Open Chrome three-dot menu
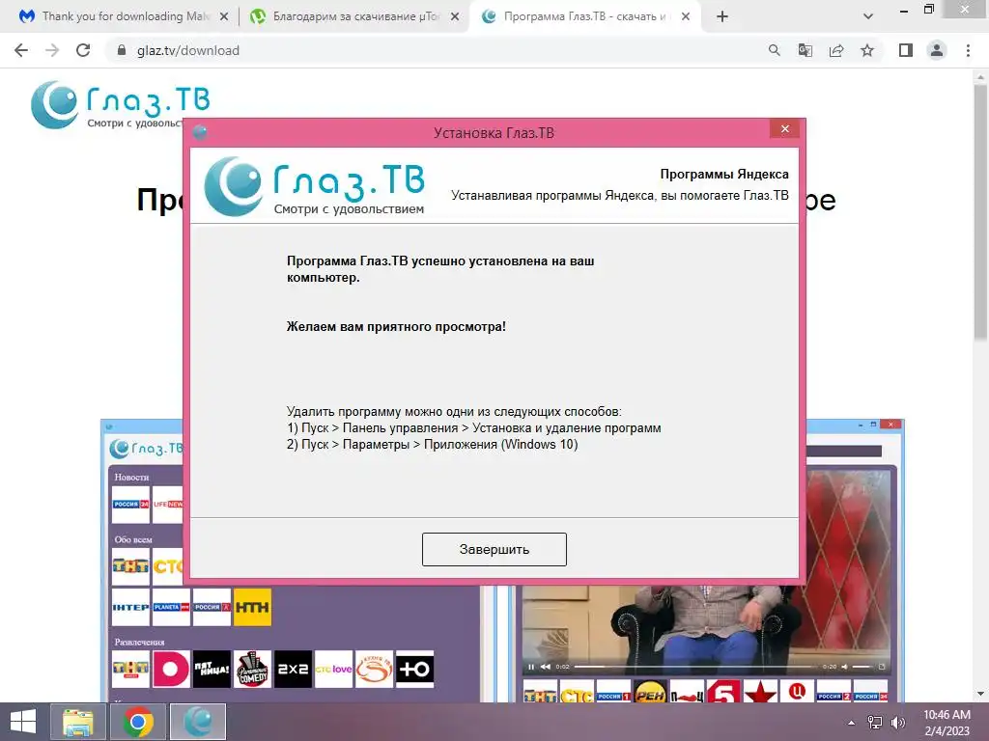 968,50
